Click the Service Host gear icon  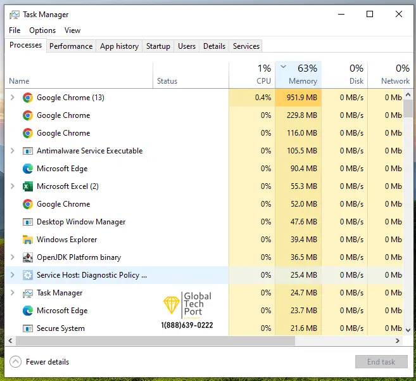(28, 275)
